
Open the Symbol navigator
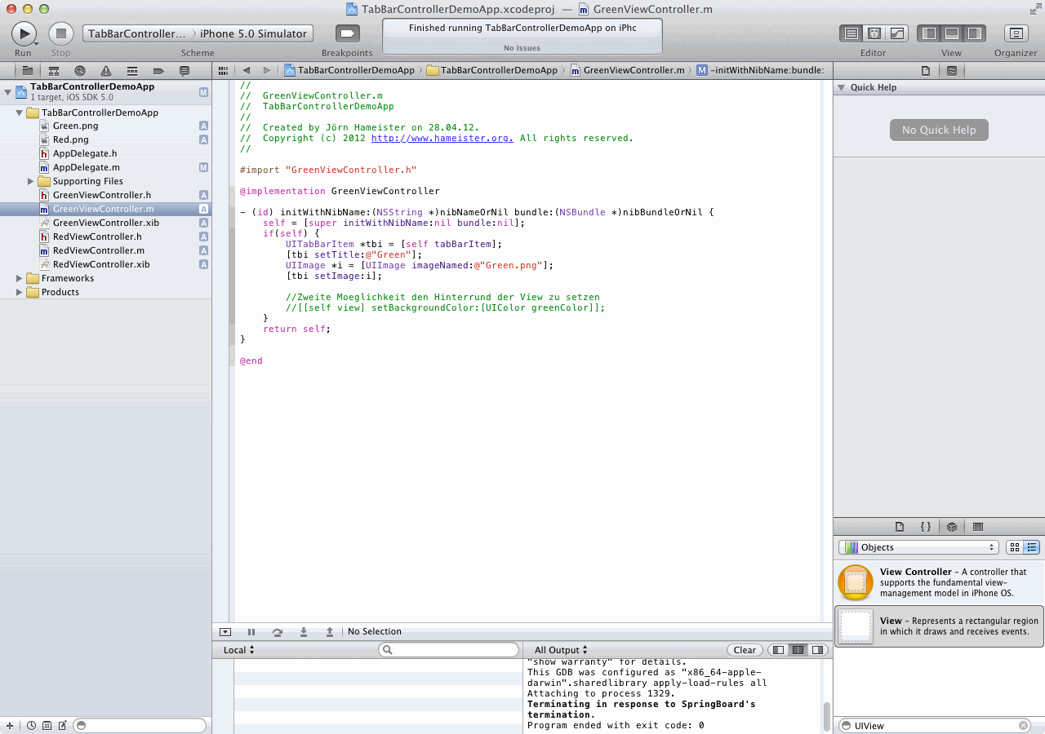click(x=54, y=71)
